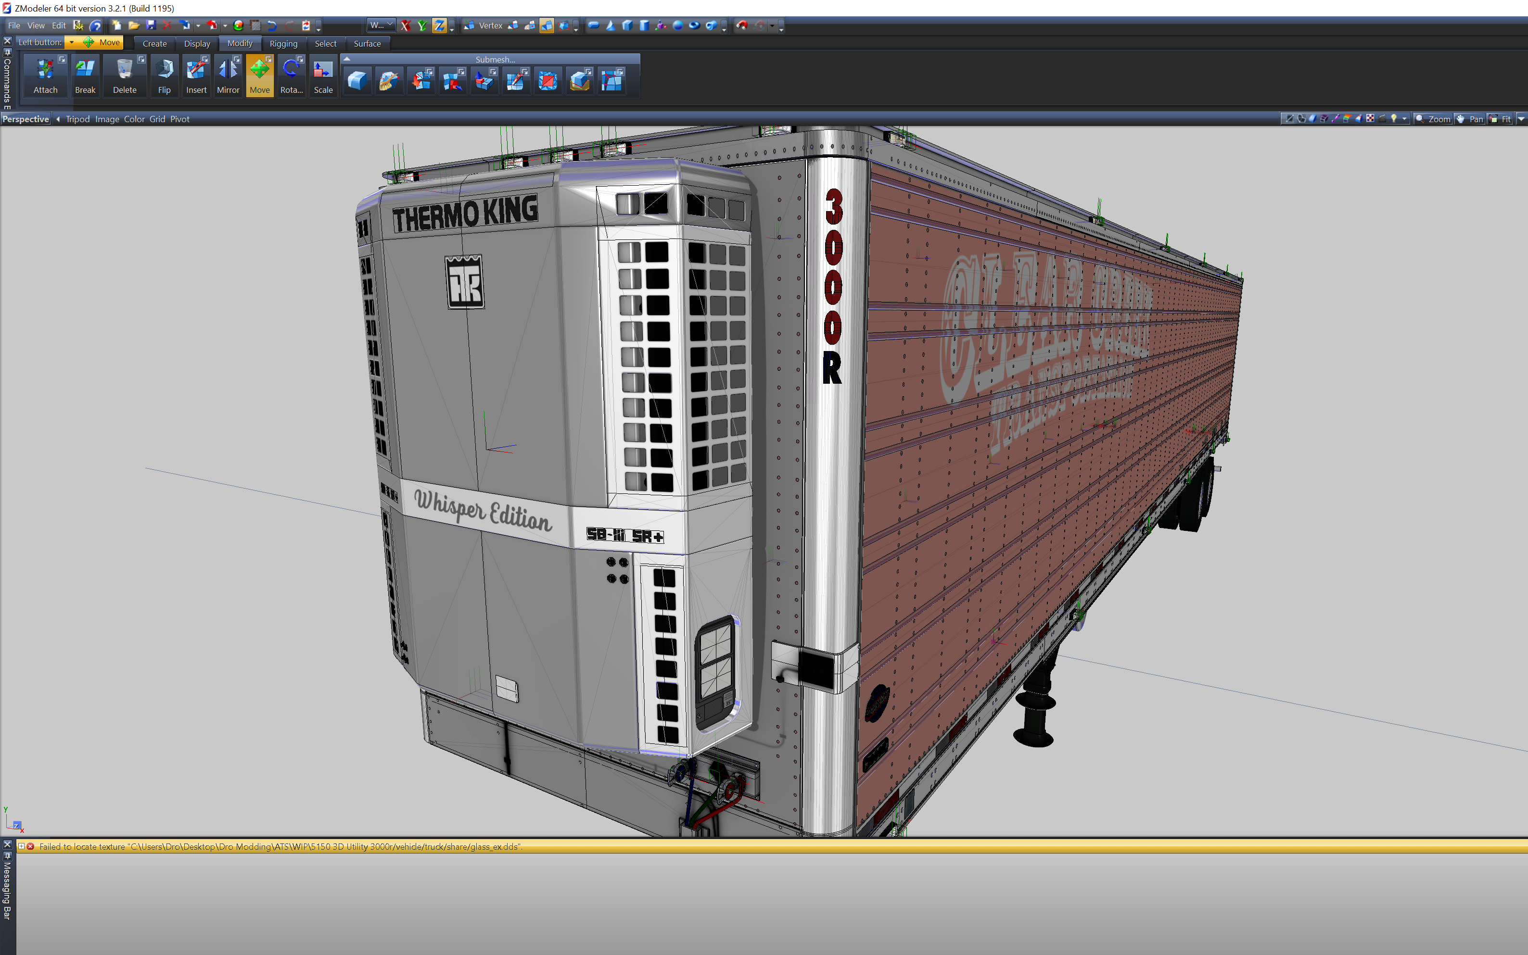Viewport: 1528px width, 955px height.
Task: Close the Commands panel with X
Action: coord(8,41)
